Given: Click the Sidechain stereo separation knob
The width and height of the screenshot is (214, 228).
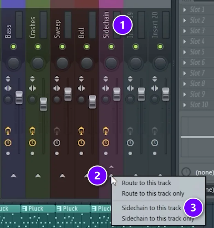Looking at the screenshot, I should coord(106,99).
